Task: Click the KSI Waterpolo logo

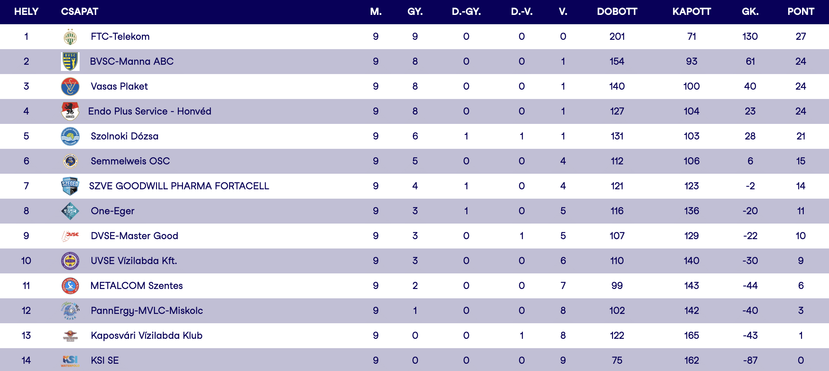Action: tap(70, 361)
